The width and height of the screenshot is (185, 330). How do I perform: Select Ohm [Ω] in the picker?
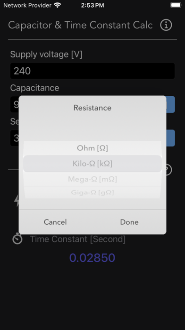click(x=92, y=148)
